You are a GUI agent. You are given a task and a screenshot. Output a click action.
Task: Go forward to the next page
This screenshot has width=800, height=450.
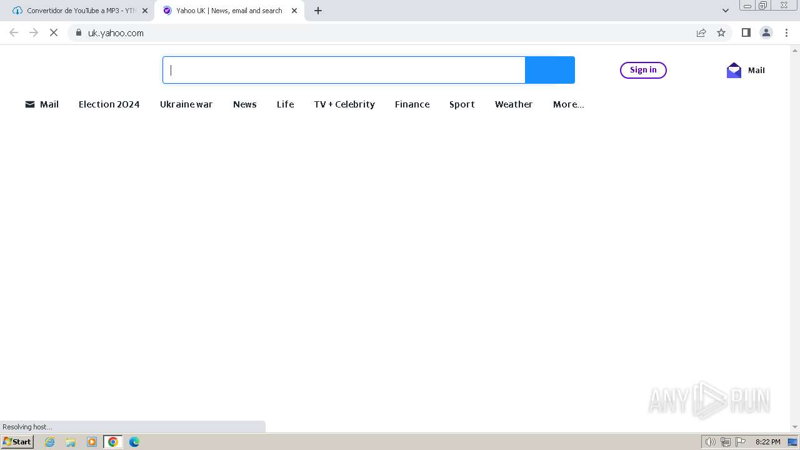34,32
